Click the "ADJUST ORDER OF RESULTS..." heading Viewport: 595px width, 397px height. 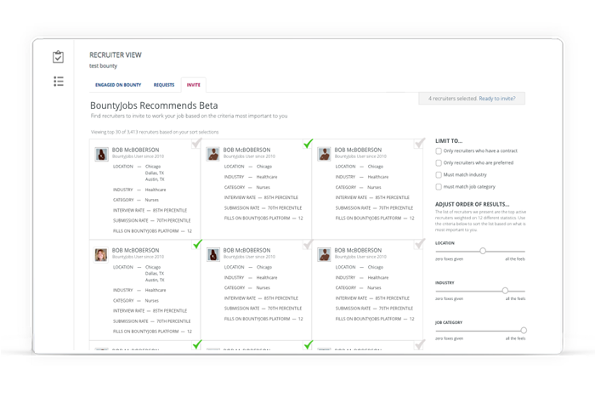click(x=472, y=204)
